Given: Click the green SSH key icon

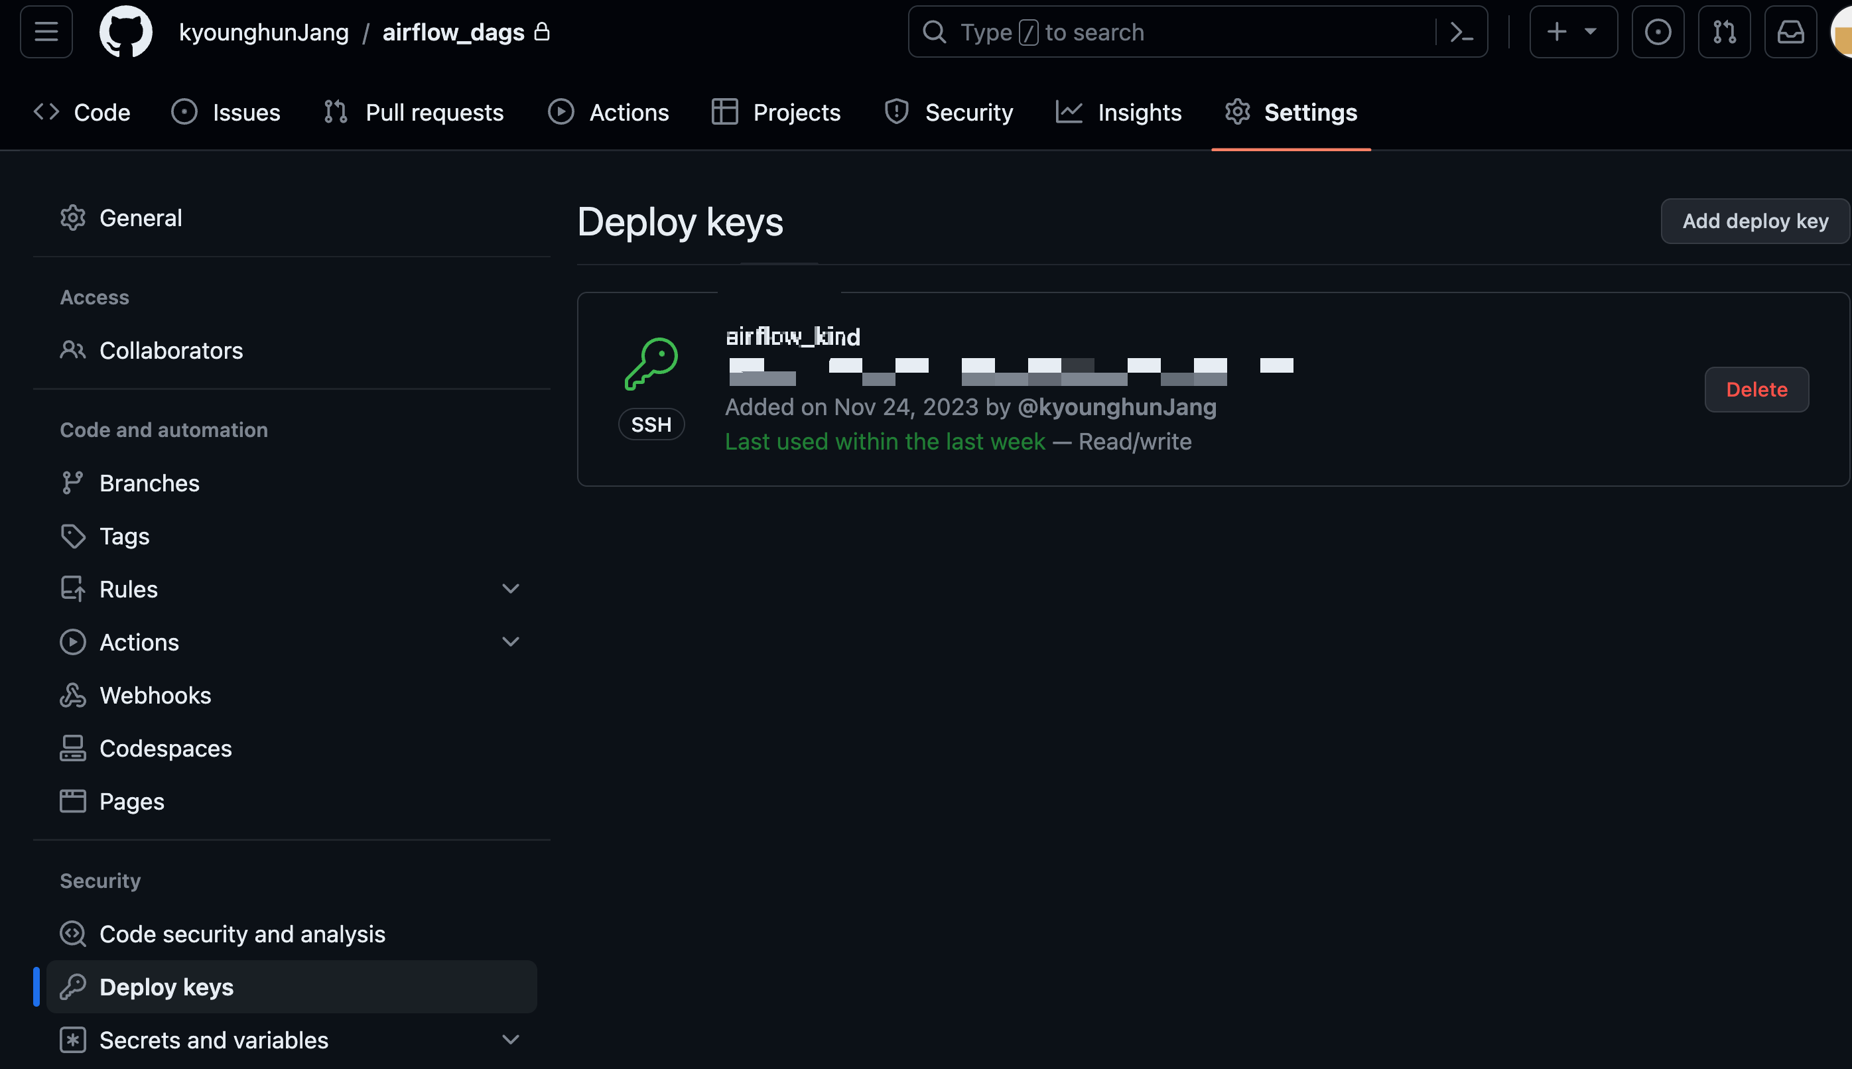Looking at the screenshot, I should pos(651,363).
